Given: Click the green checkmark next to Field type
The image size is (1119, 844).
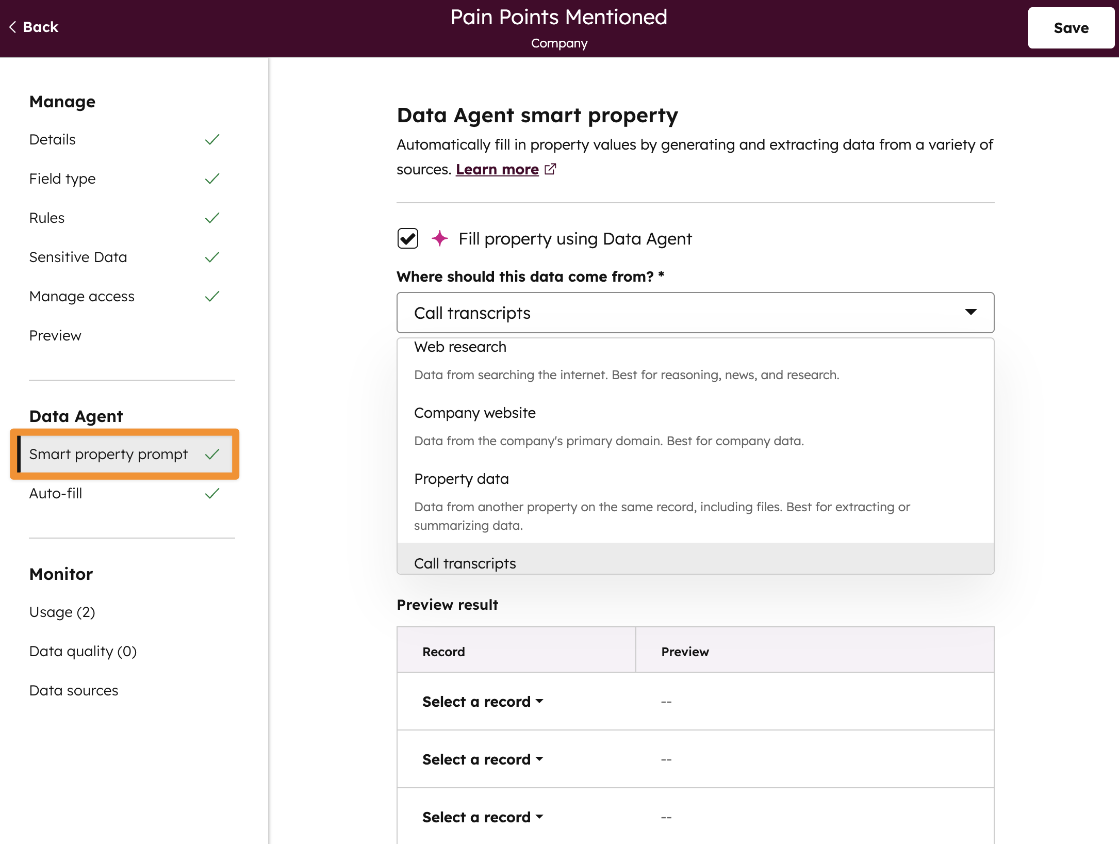Looking at the screenshot, I should tap(212, 179).
